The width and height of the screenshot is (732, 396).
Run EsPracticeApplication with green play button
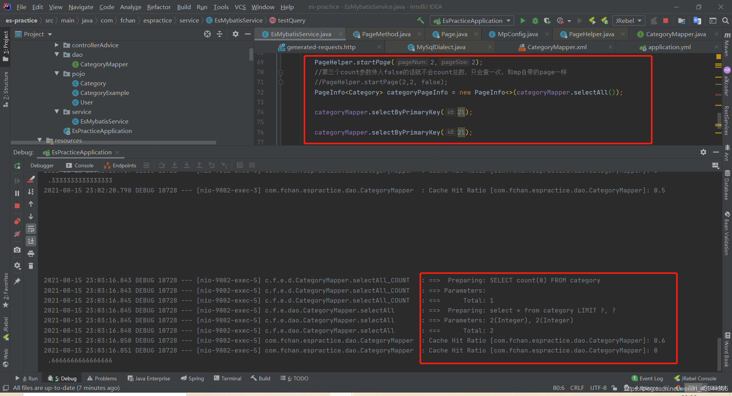click(523, 21)
